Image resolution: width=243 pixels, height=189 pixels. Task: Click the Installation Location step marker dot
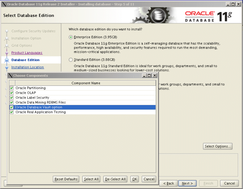tap(7, 67)
